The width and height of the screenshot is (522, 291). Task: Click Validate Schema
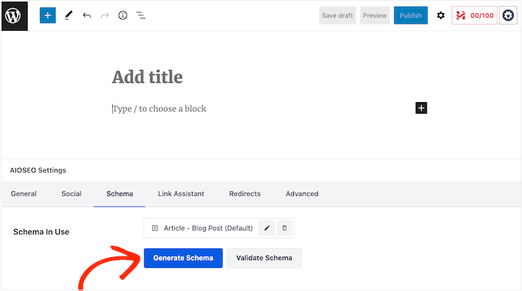tap(264, 258)
